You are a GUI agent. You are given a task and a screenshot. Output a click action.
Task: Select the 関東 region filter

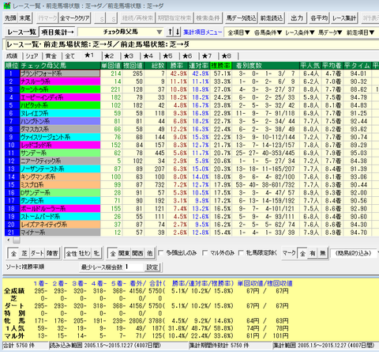tap(124, 253)
